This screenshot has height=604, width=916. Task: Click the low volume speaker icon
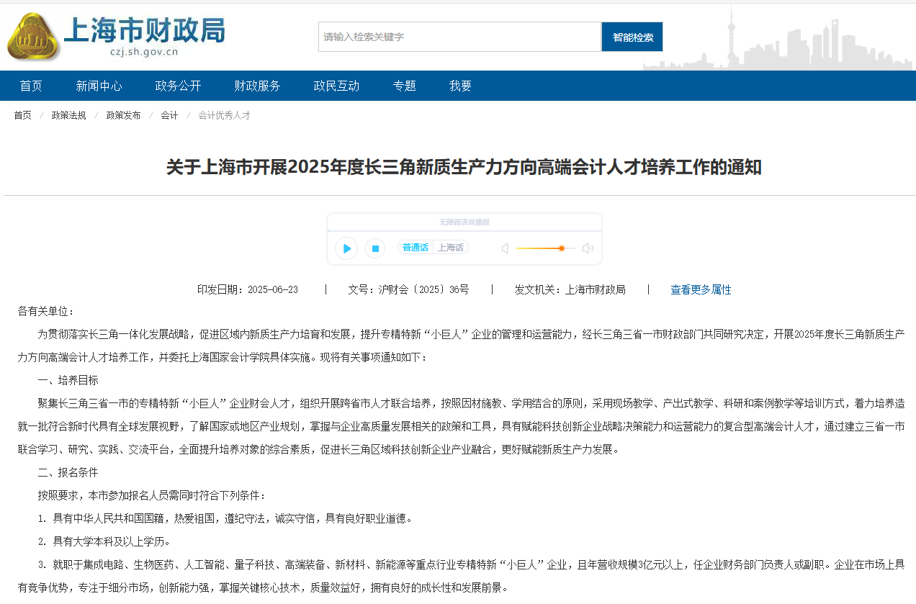click(x=505, y=248)
